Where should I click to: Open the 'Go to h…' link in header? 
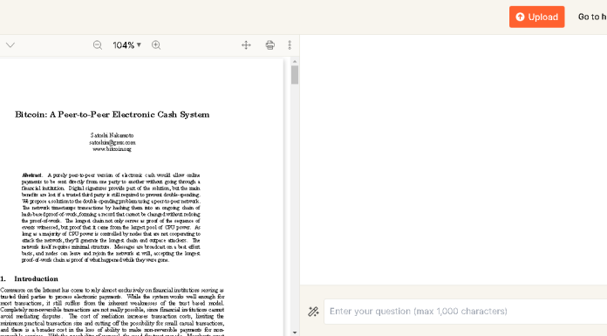point(592,17)
